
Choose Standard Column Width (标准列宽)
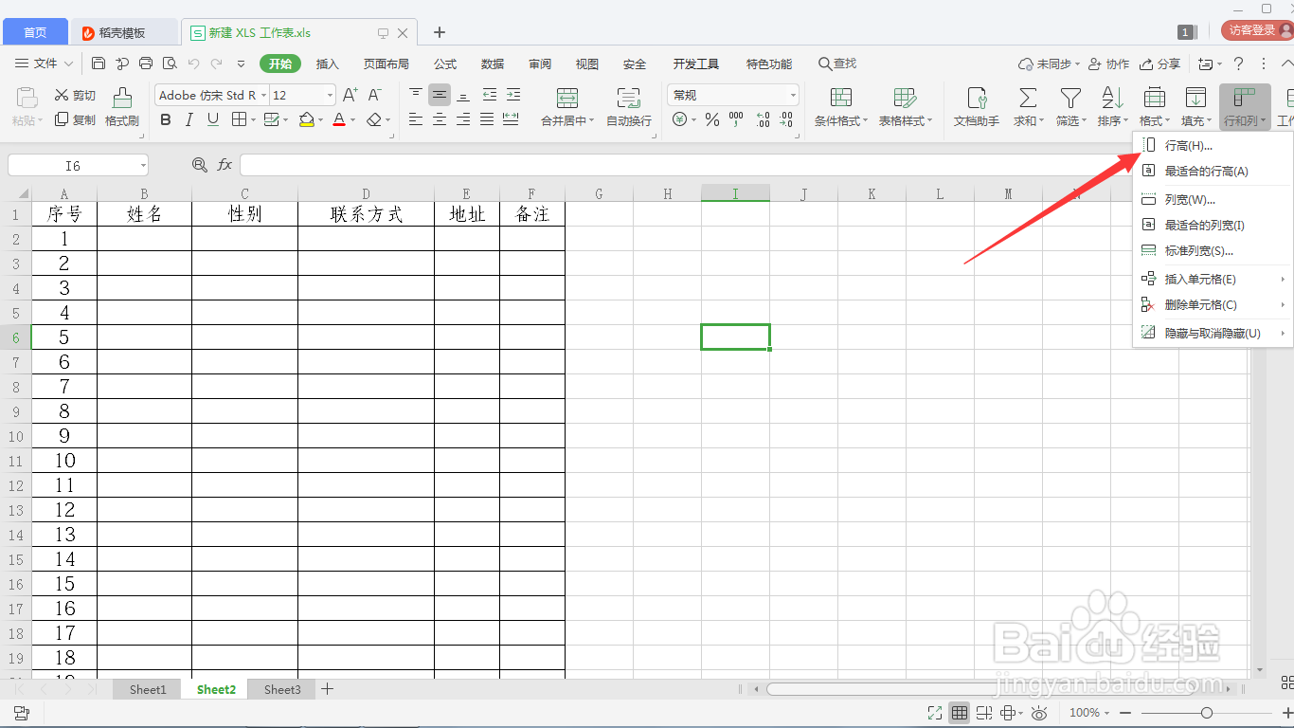[1213, 251]
